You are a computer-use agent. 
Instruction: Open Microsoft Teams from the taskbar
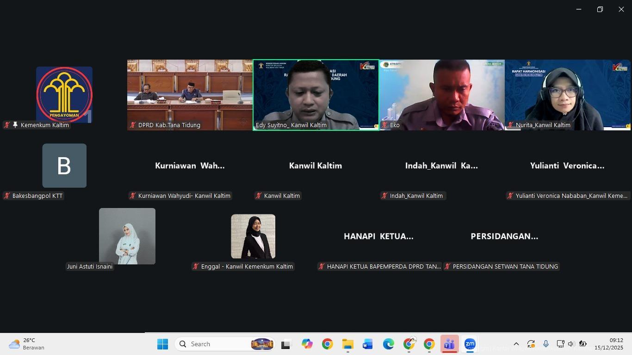[x=449, y=344]
